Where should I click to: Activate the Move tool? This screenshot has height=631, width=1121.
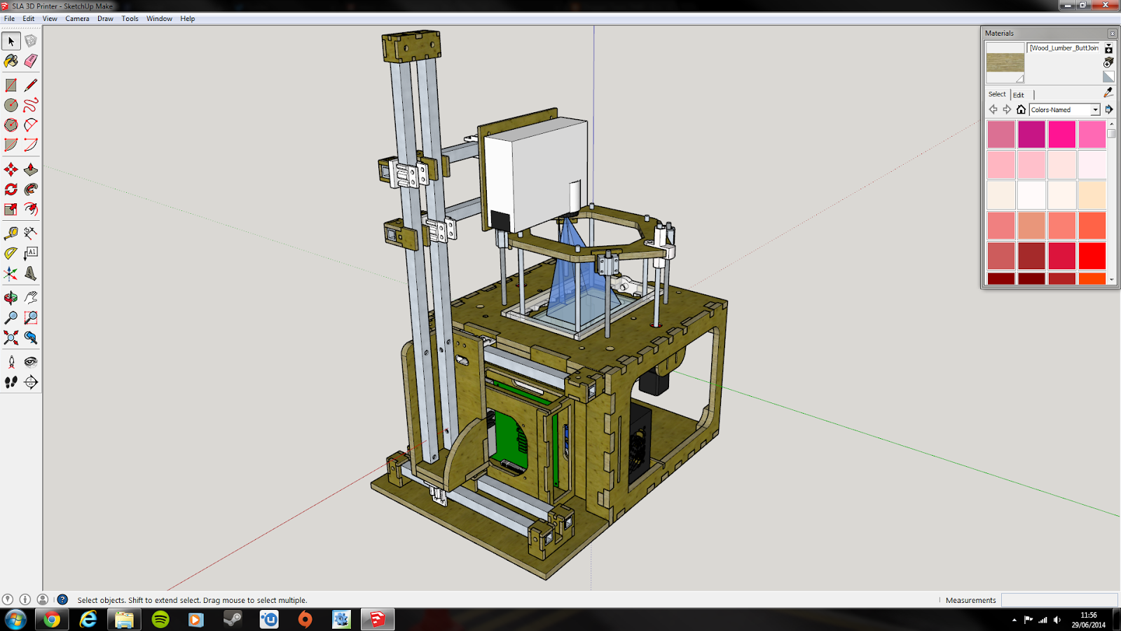pyautogui.click(x=11, y=169)
